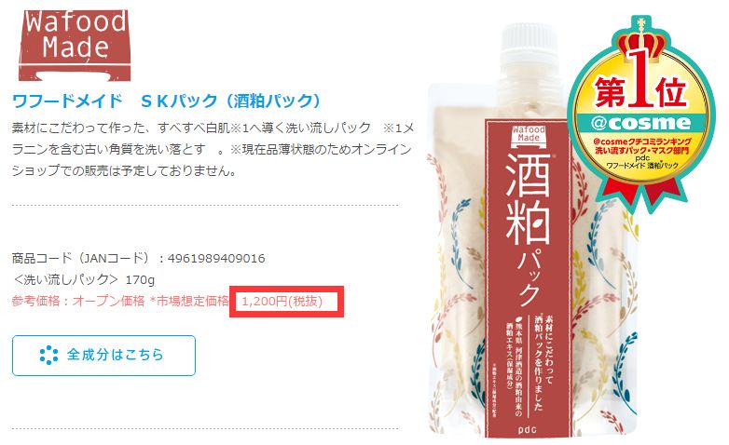Click the vertical パック katakana on the red label
The image size is (729, 445).
pos(529,278)
